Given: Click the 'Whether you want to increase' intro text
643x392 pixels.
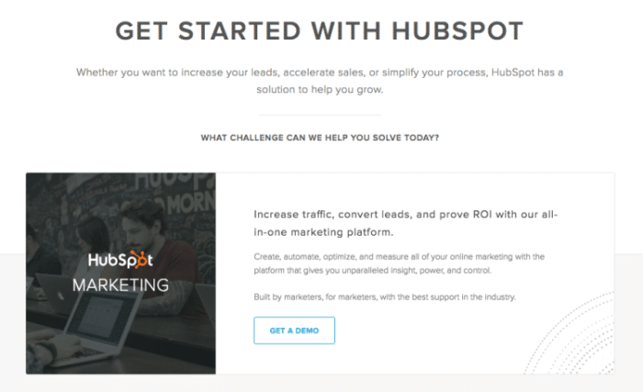Looking at the screenshot, I should click(x=320, y=81).
